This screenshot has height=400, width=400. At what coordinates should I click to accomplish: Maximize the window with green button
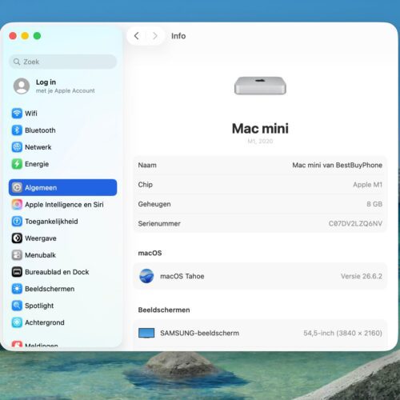tap(37, 36)
